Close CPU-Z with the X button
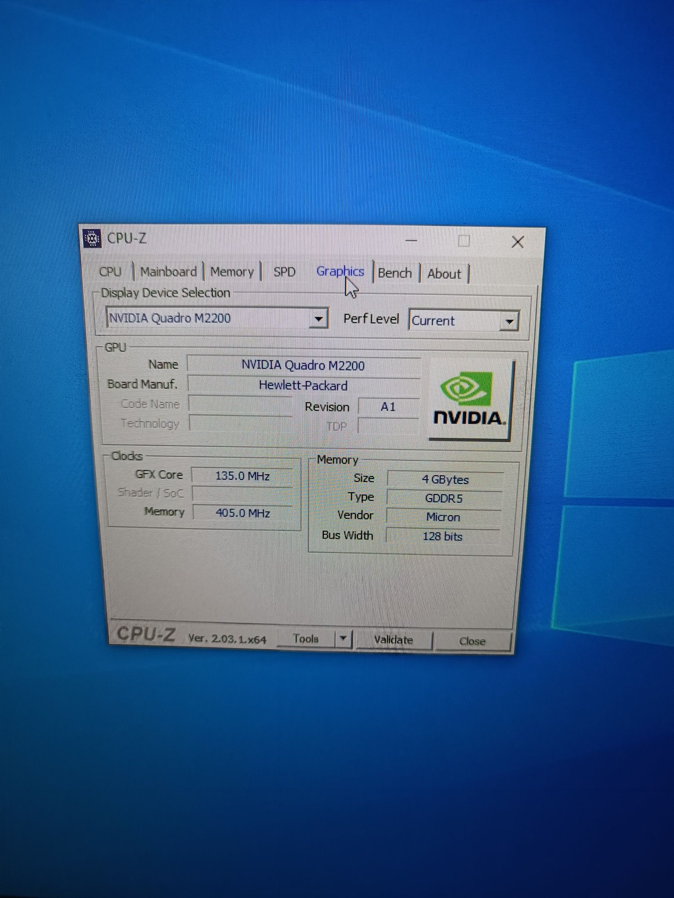The image size is (674, 898). click(x=518, y=242)
